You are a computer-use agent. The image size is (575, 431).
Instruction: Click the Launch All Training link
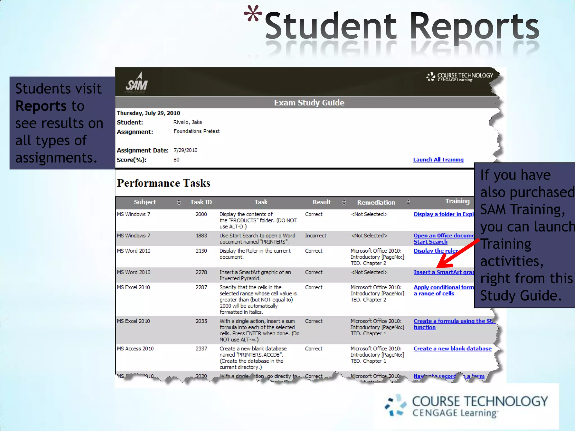tap(438, 160)
